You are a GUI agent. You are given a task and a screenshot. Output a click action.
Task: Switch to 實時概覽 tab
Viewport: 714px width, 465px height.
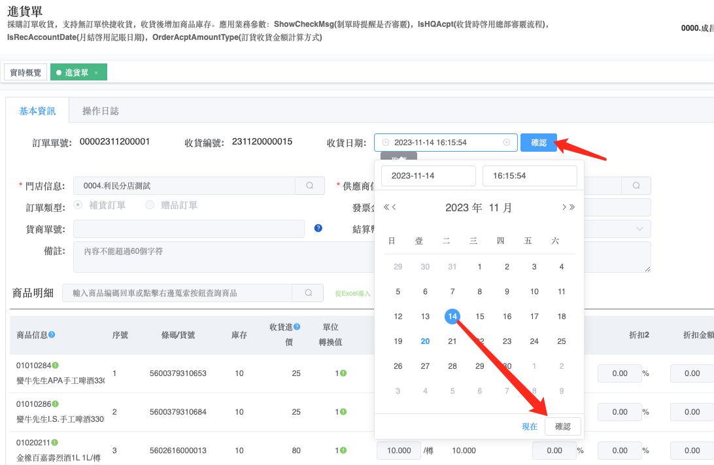[x=25, y=73]
